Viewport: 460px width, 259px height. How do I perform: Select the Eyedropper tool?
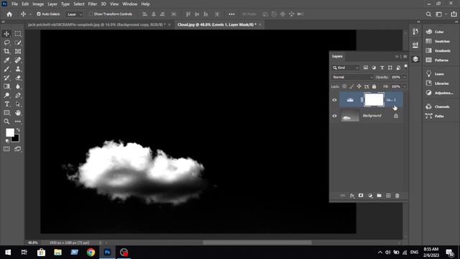pyautogui.click(x=6, y=60)
